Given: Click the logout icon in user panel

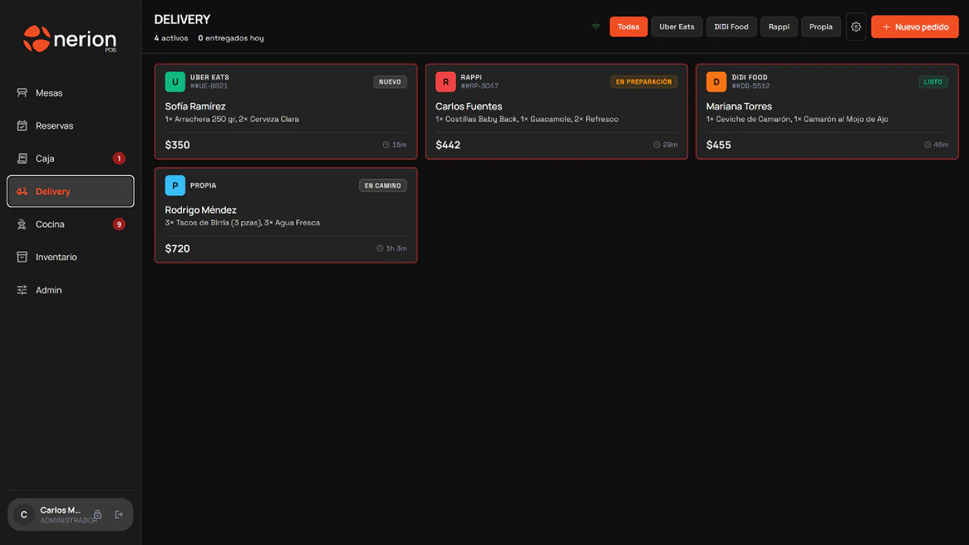Looking at the screenshot, I should point(119,515).
